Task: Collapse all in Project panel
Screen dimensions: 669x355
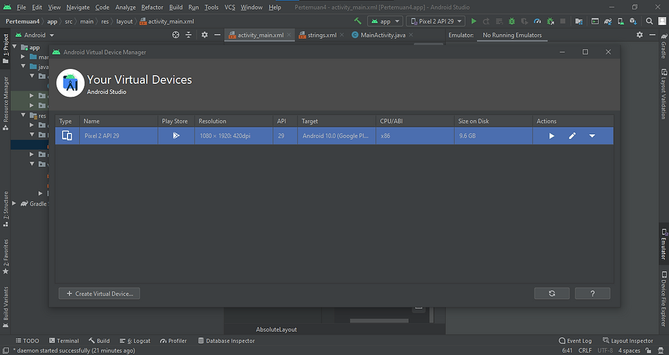Action: pos(188,35)
